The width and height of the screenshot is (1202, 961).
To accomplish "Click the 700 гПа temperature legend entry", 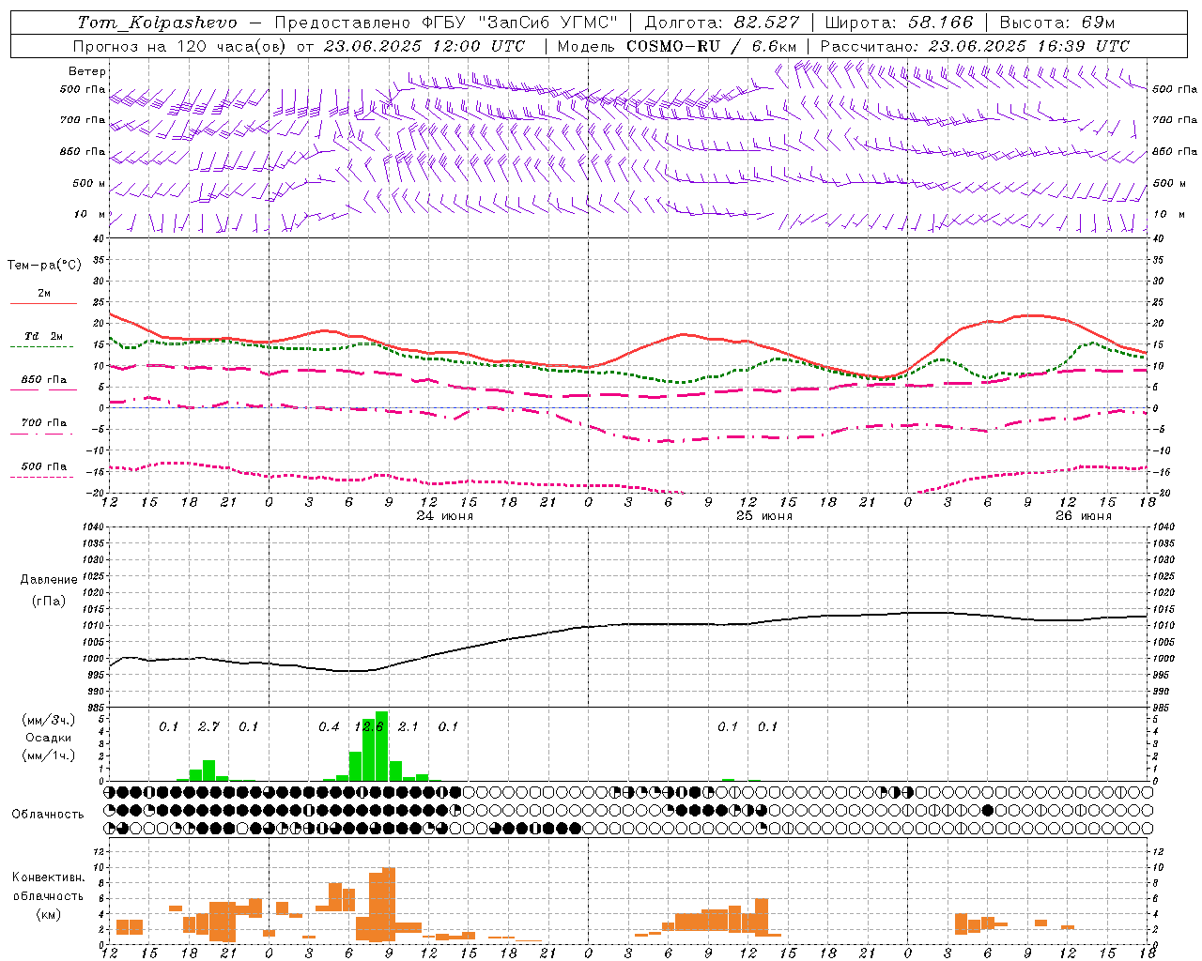I will [43, 423].
